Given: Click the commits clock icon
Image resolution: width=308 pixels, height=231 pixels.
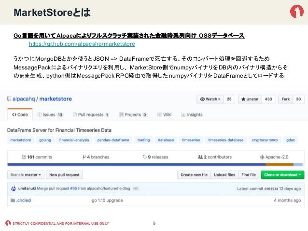Looking at the screenshot, I should [24, 157].
